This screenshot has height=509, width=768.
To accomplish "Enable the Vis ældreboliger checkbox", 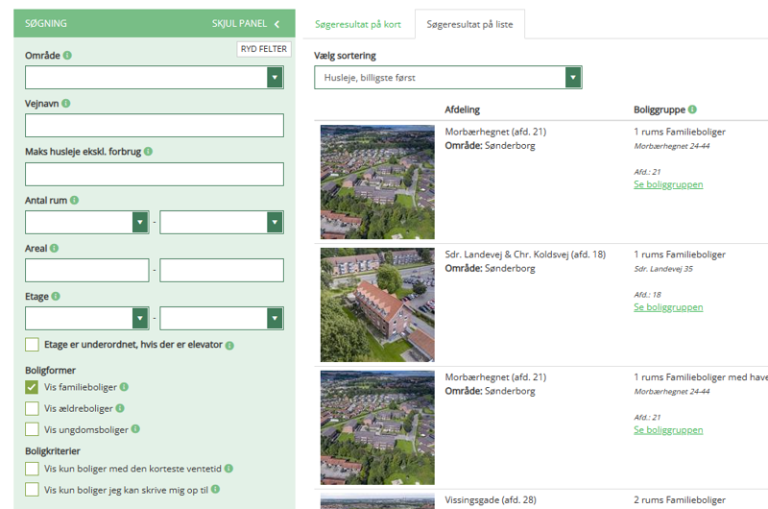I will 33,408.
